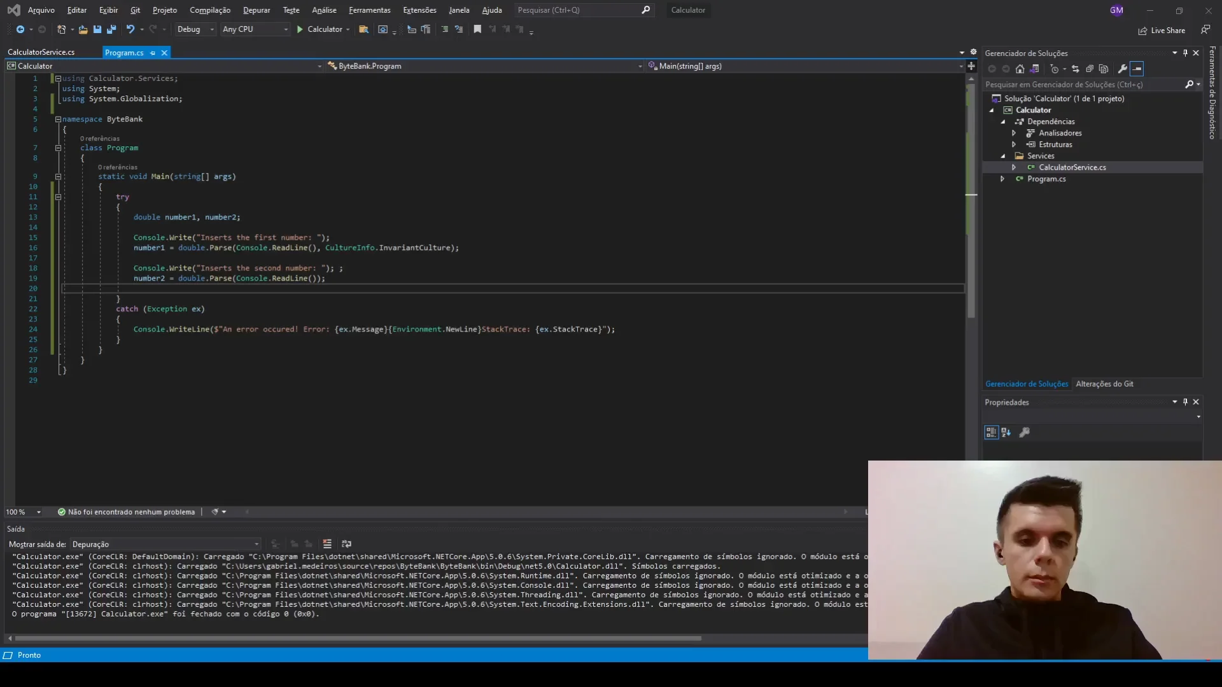
Task: Expand the Analisadores node
Action: click(1014, 133)
